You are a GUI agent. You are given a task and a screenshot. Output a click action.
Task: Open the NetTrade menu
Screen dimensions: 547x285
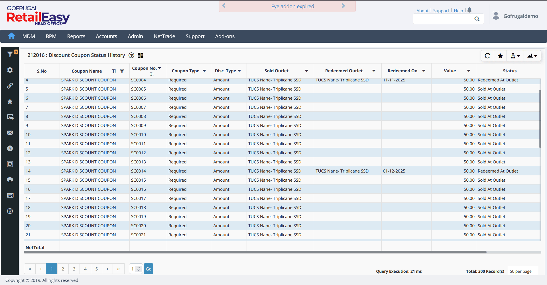164,36
